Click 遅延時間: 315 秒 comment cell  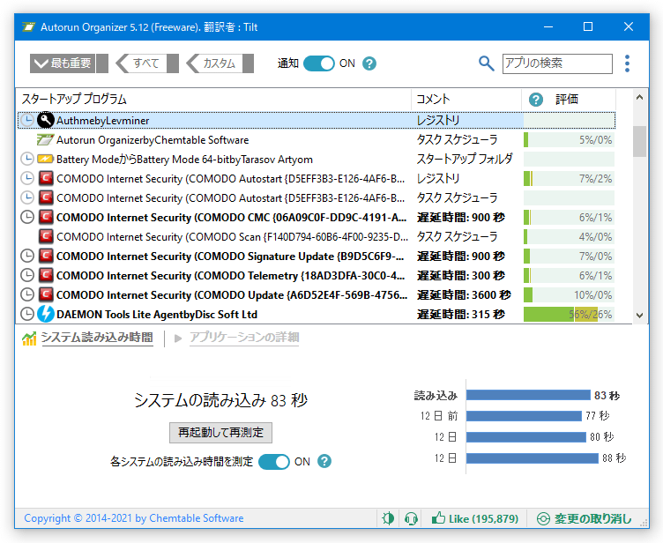[461, 314]
